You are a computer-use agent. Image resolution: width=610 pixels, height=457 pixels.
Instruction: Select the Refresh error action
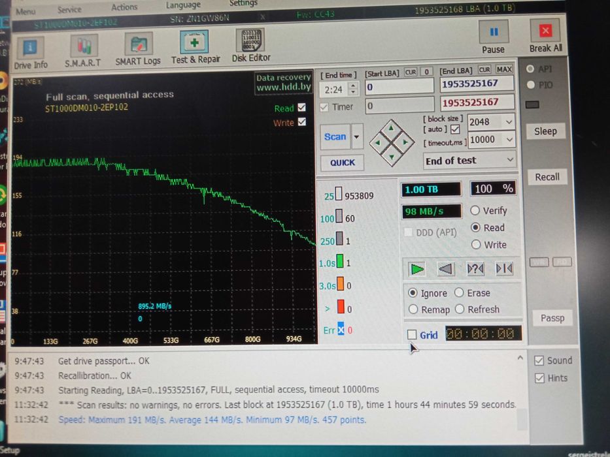click(460, 309)
